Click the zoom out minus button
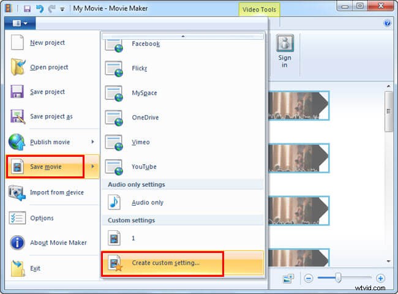This screenshot has height=294, width=398. coord(309,279)
